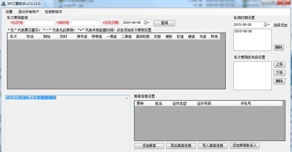Click the 票种 passenger column header
Screen dimensions: 292x152
coord(144,103)
